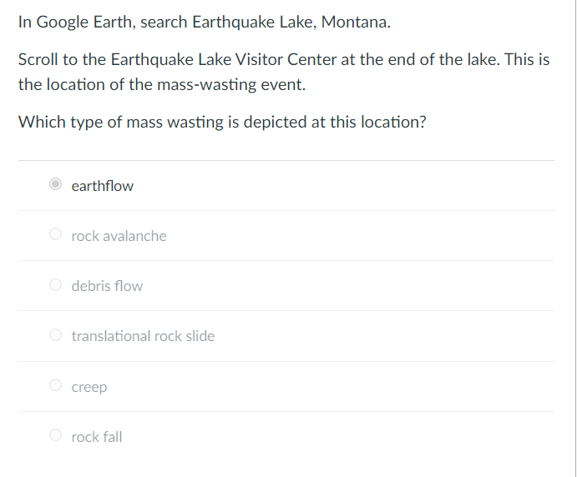Choose the rock fall radio button
The image size is (577, 477).
tap(56, 435)
